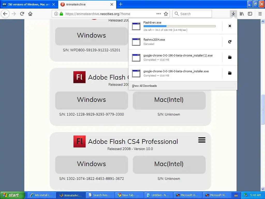Screen dimensions: 265x199
Task: Open the Firefox hamburger menu
Action: 260,14
